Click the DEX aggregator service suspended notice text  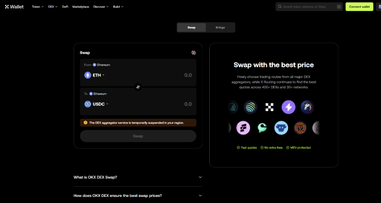point(136,123)
